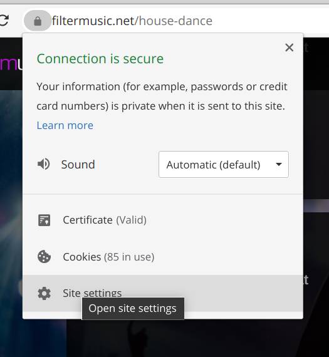Screen dimensions: 329x357
Task: Click the gear icon for Site settings
Action: coord(44,293)
